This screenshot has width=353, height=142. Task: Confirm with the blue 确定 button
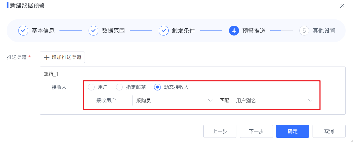pyautogui.click(x=292, y=131)
